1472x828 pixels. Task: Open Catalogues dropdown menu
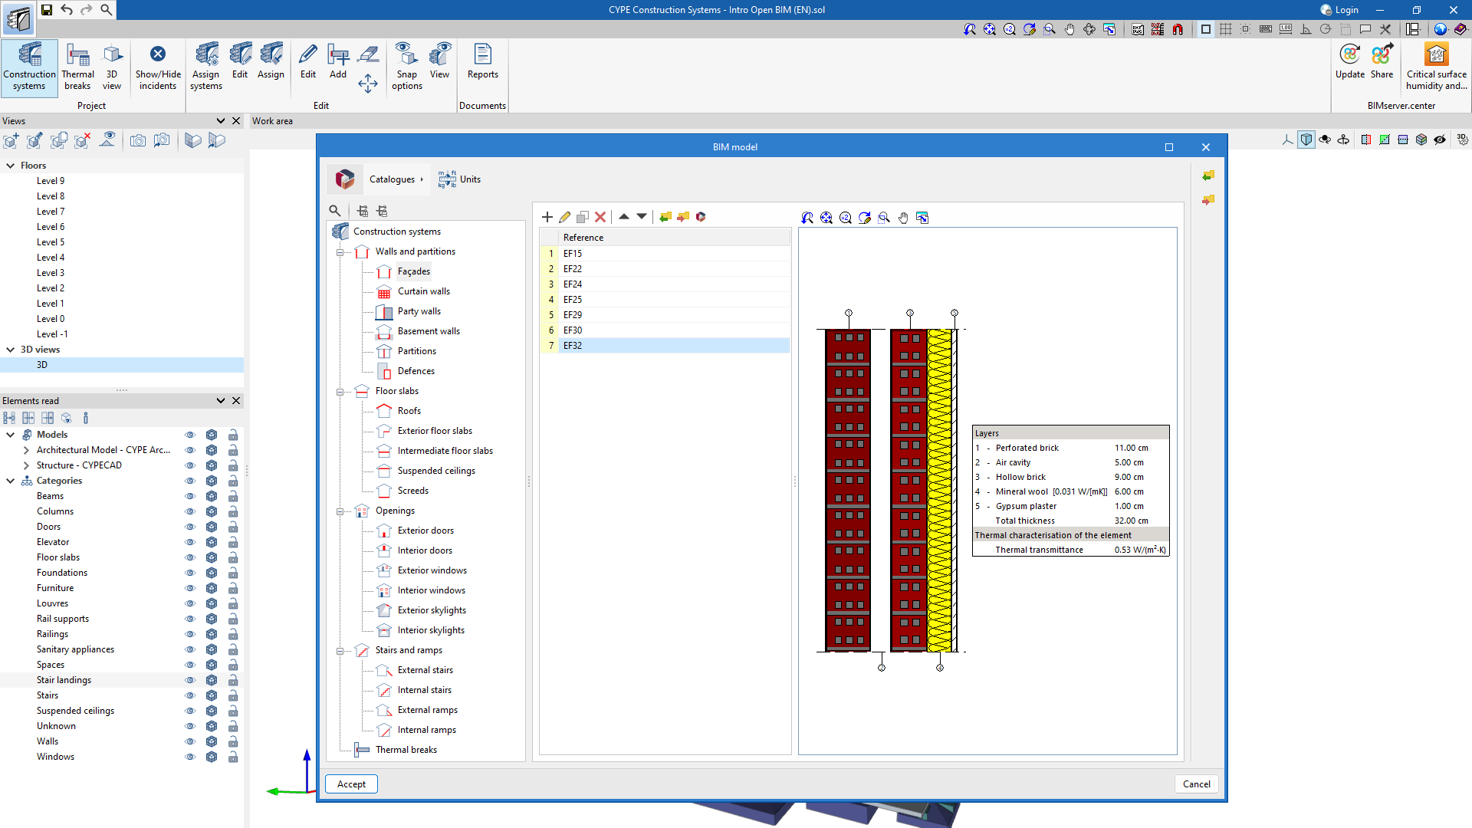coord(396,179)
